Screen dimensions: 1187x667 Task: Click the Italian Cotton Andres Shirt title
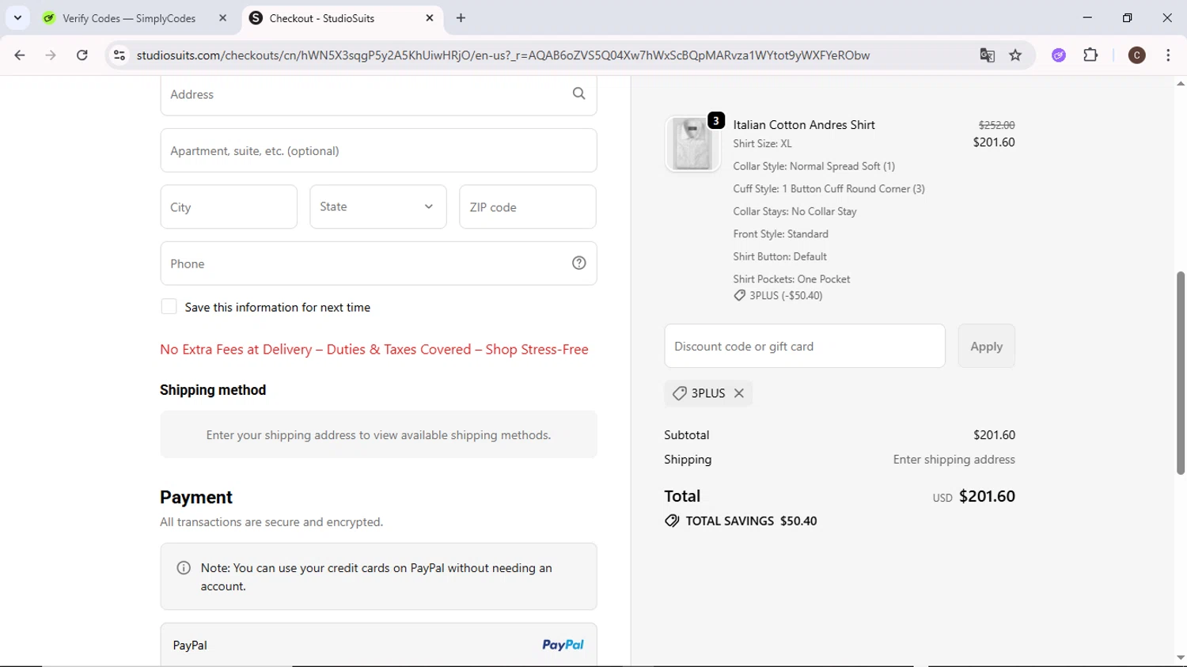pos(804,125)
